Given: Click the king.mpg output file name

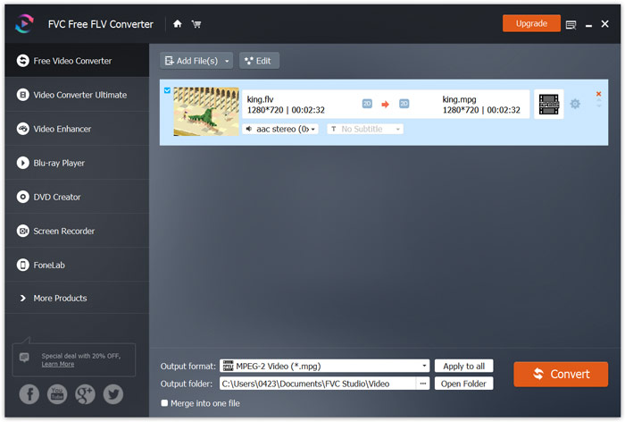Looking at the screenshot, I should [459, 99].
